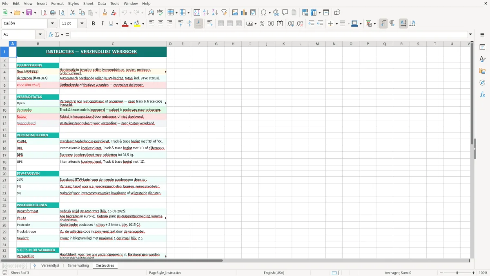Click the Zoom In plus button

point(474,273)
